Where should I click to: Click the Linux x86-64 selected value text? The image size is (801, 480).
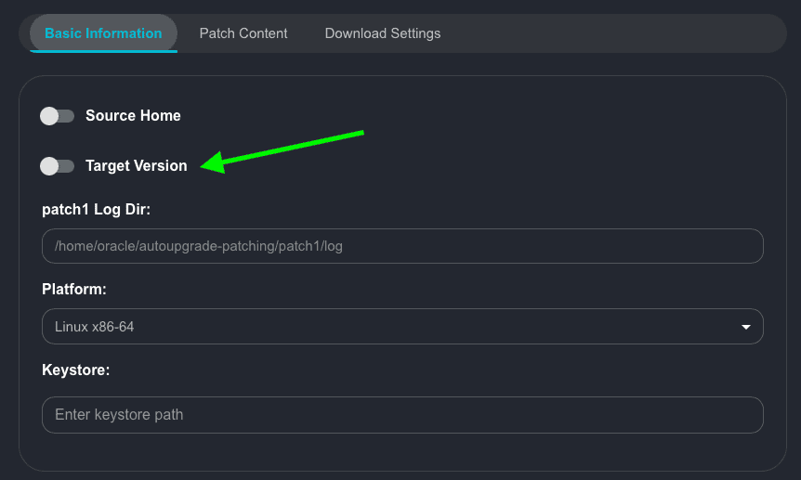95,327
